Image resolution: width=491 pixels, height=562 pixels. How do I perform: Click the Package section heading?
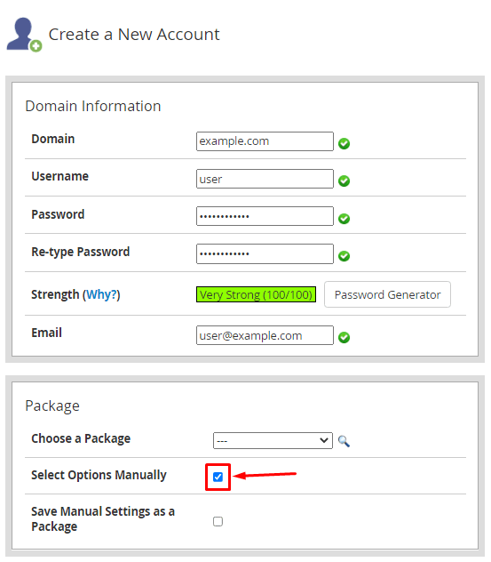(x=52, y=406)
